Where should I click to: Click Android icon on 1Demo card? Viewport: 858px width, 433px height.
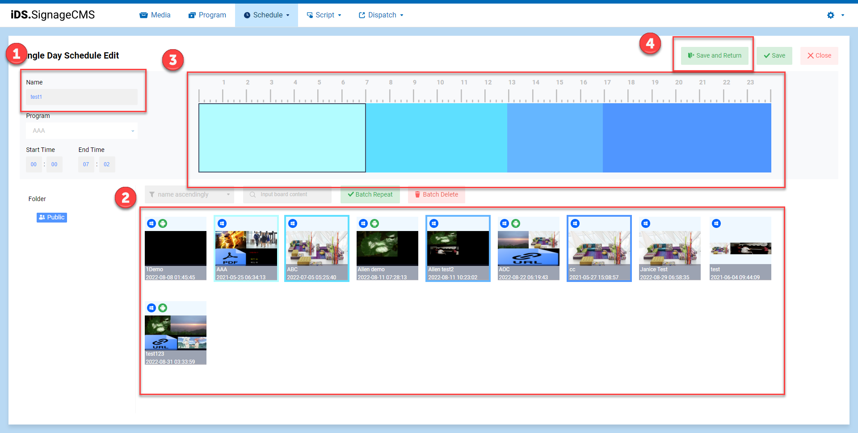163,223
